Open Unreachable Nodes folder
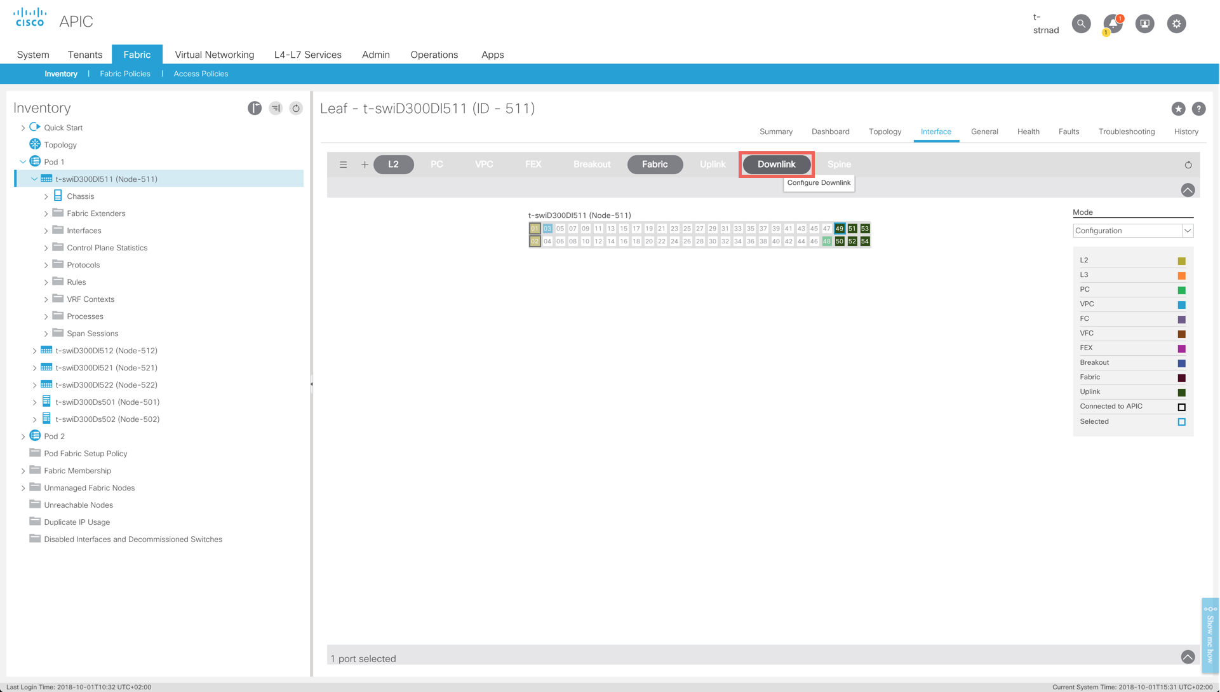Screen dimensions: 1220x692 coord(78,505)
